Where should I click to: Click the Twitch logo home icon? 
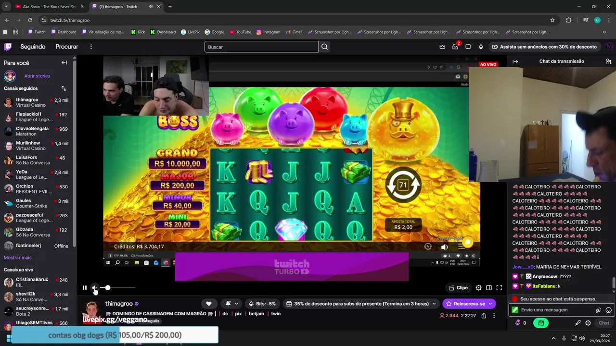pos(8,47)
